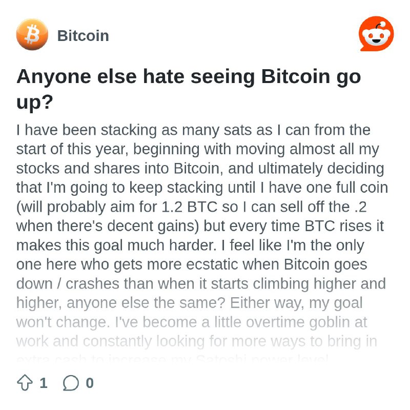The image size is (410, 410).
Task: Open the Bitcoin subreddit name link
Action: pyautogui.click(x=83, y=35)
